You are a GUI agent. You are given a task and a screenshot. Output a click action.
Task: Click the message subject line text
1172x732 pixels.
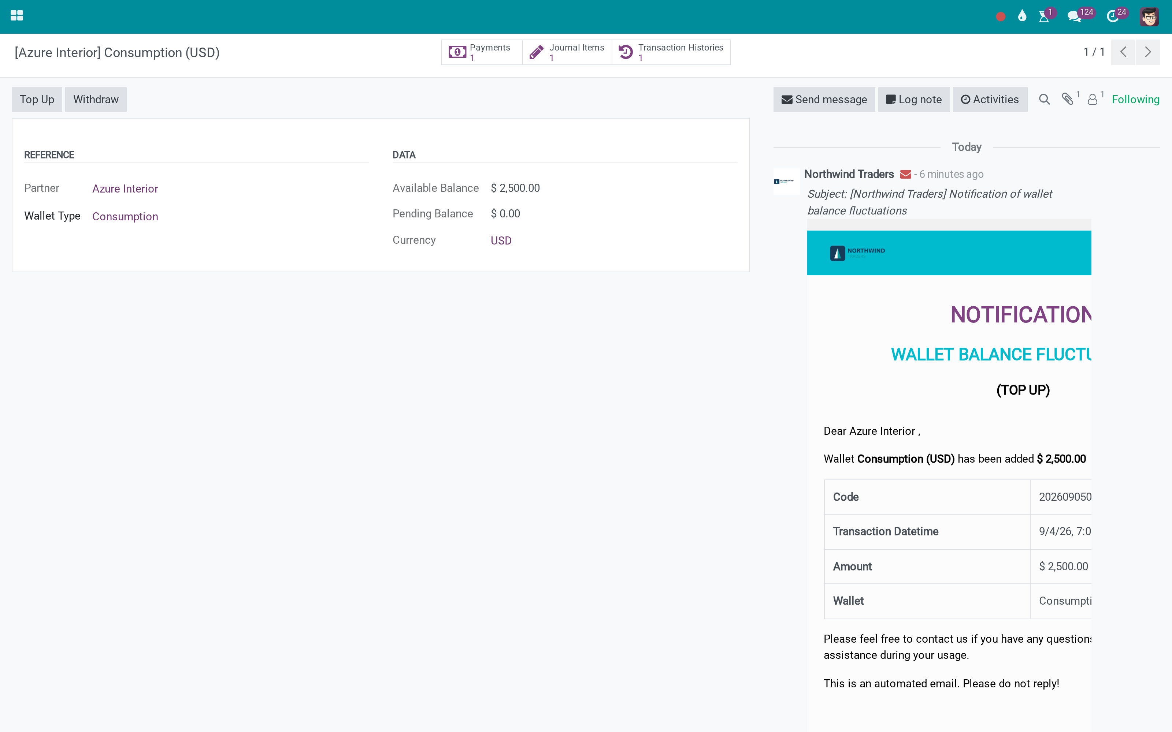coord(930,202)
